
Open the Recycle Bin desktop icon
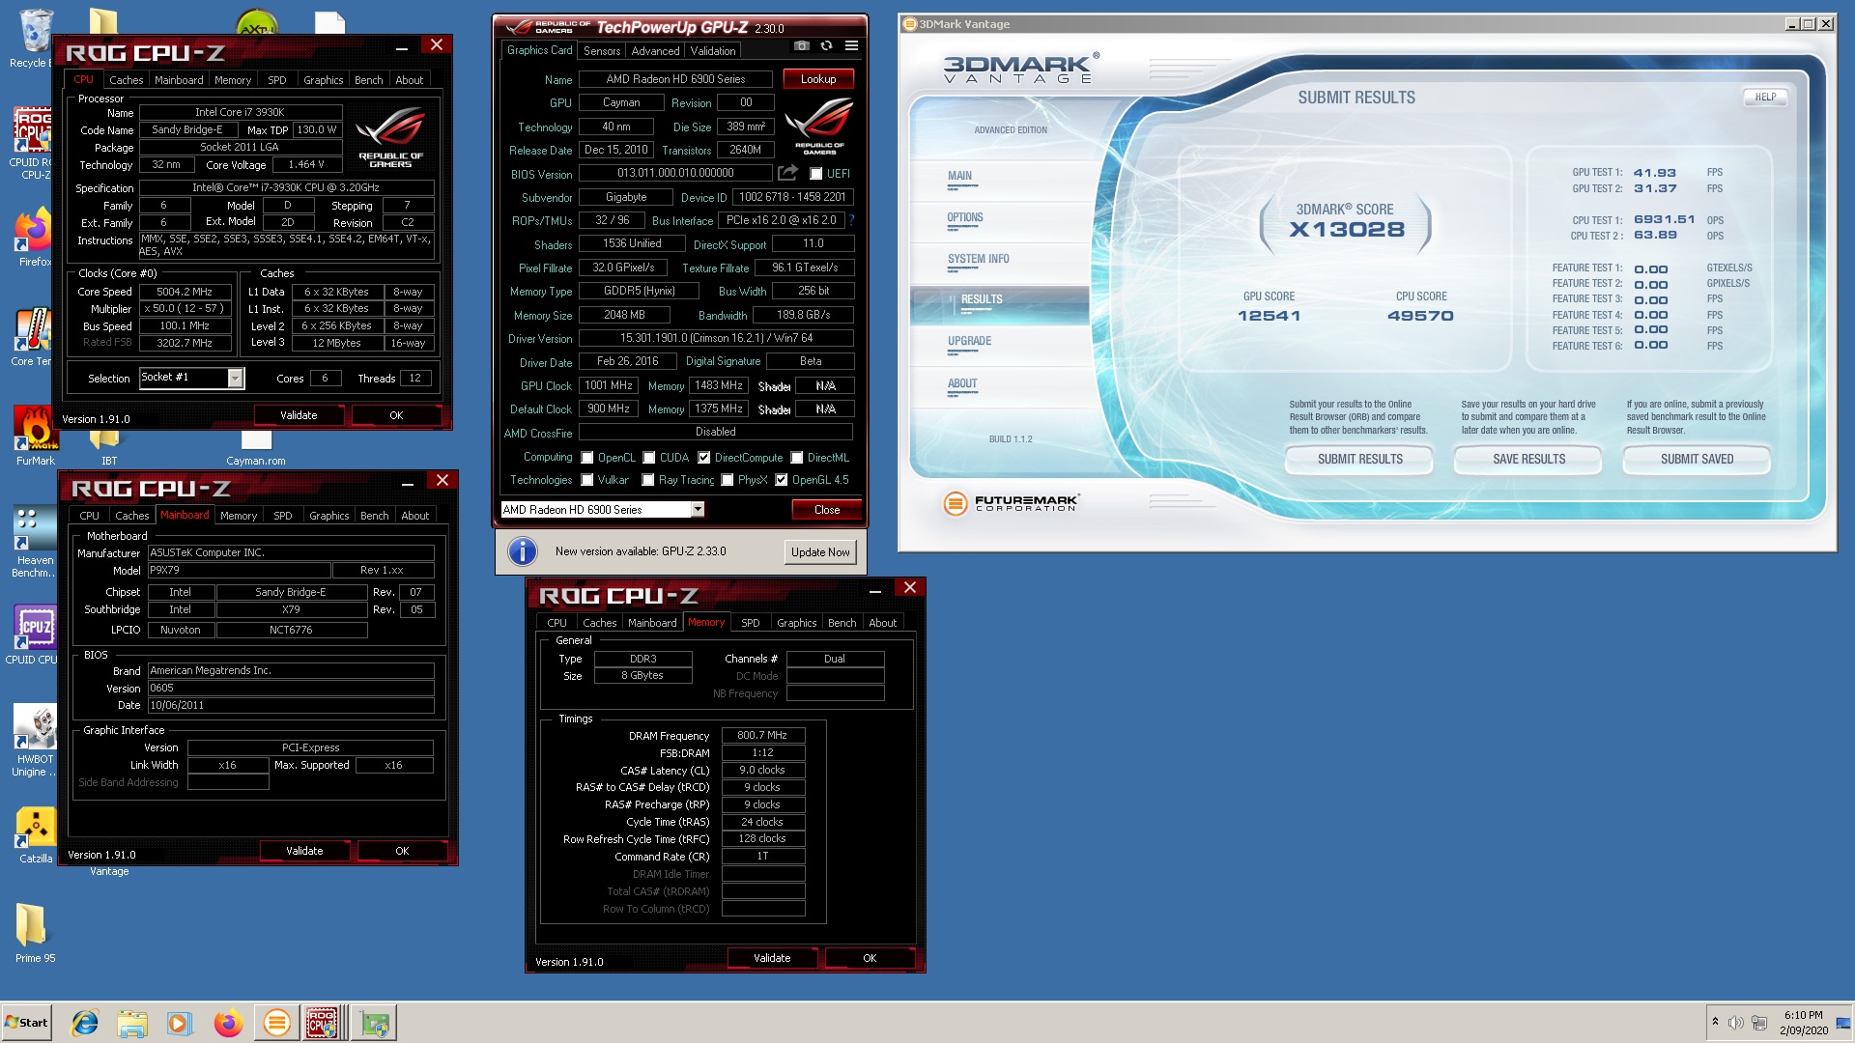[x=35, y=39]
